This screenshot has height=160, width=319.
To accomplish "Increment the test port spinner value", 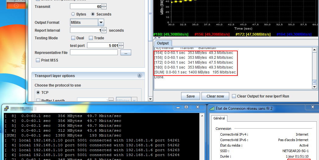I will (121, 44).
